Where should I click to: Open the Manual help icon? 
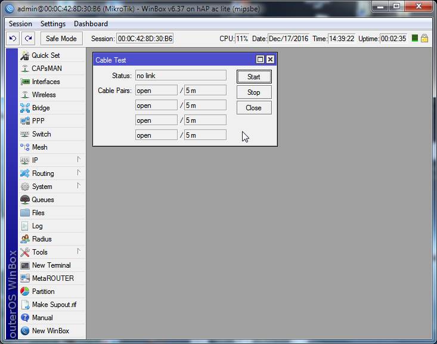25,318
